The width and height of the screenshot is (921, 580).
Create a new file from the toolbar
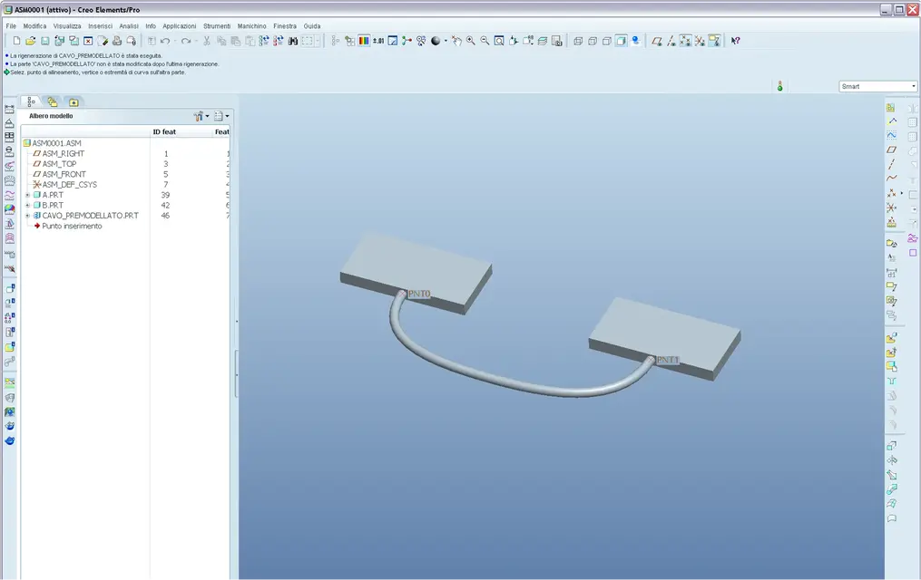pos(16,41)
